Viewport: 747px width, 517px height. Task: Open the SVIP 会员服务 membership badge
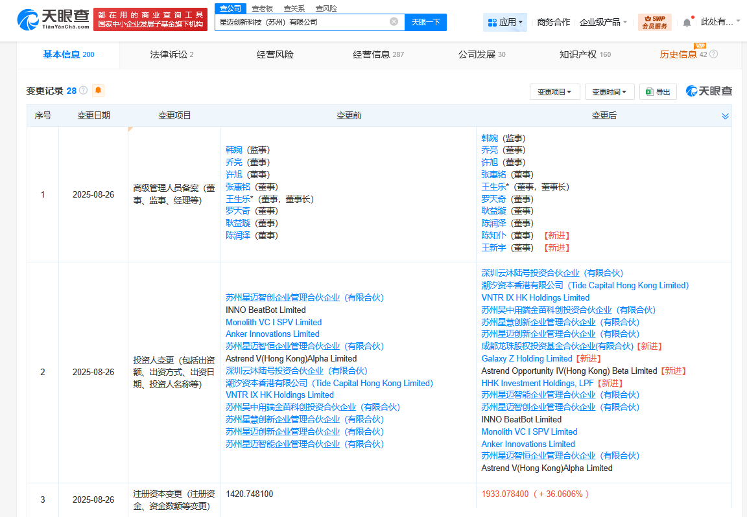654,21
